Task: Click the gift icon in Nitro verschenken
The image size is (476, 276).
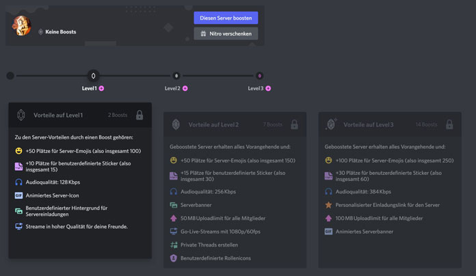Action: pos(203,33)
